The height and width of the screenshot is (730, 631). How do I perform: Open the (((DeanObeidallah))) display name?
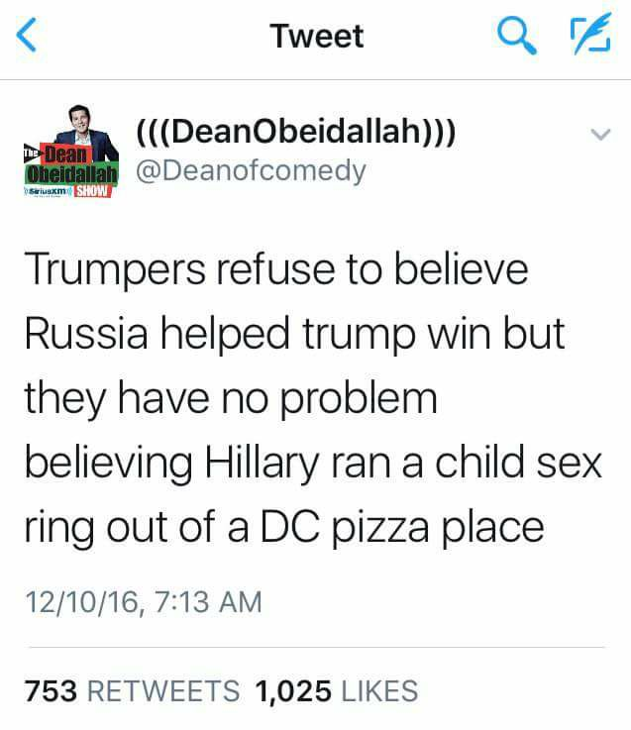pyautogui.click(x=296, y=132)
